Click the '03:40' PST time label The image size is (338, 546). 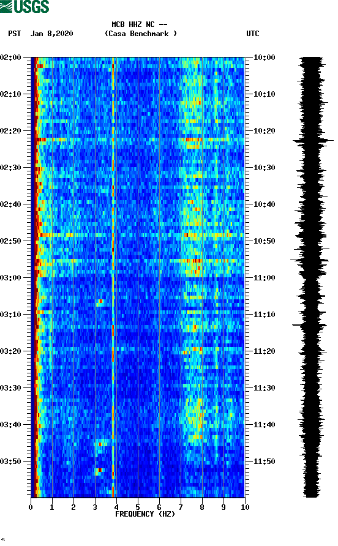[x=11, y=424]
